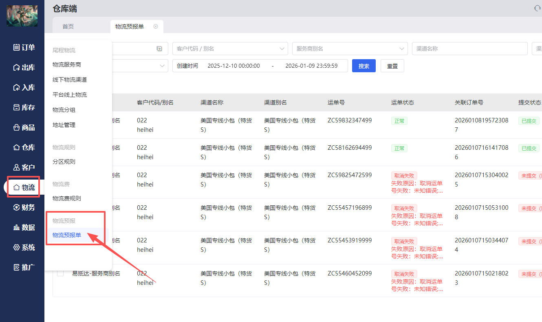542x322 pixels.
Task: Tick the checkbox for the 易抵达-服务商别名 row
Action: coord(60,273)
